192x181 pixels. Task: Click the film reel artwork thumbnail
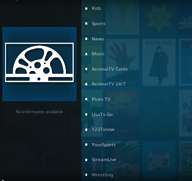(x=39, y=64)
